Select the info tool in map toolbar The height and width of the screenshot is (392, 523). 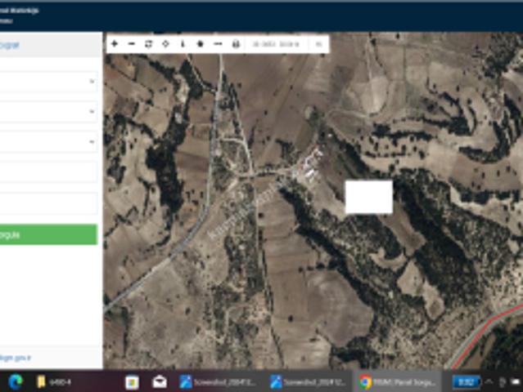(x=183, y=43)
